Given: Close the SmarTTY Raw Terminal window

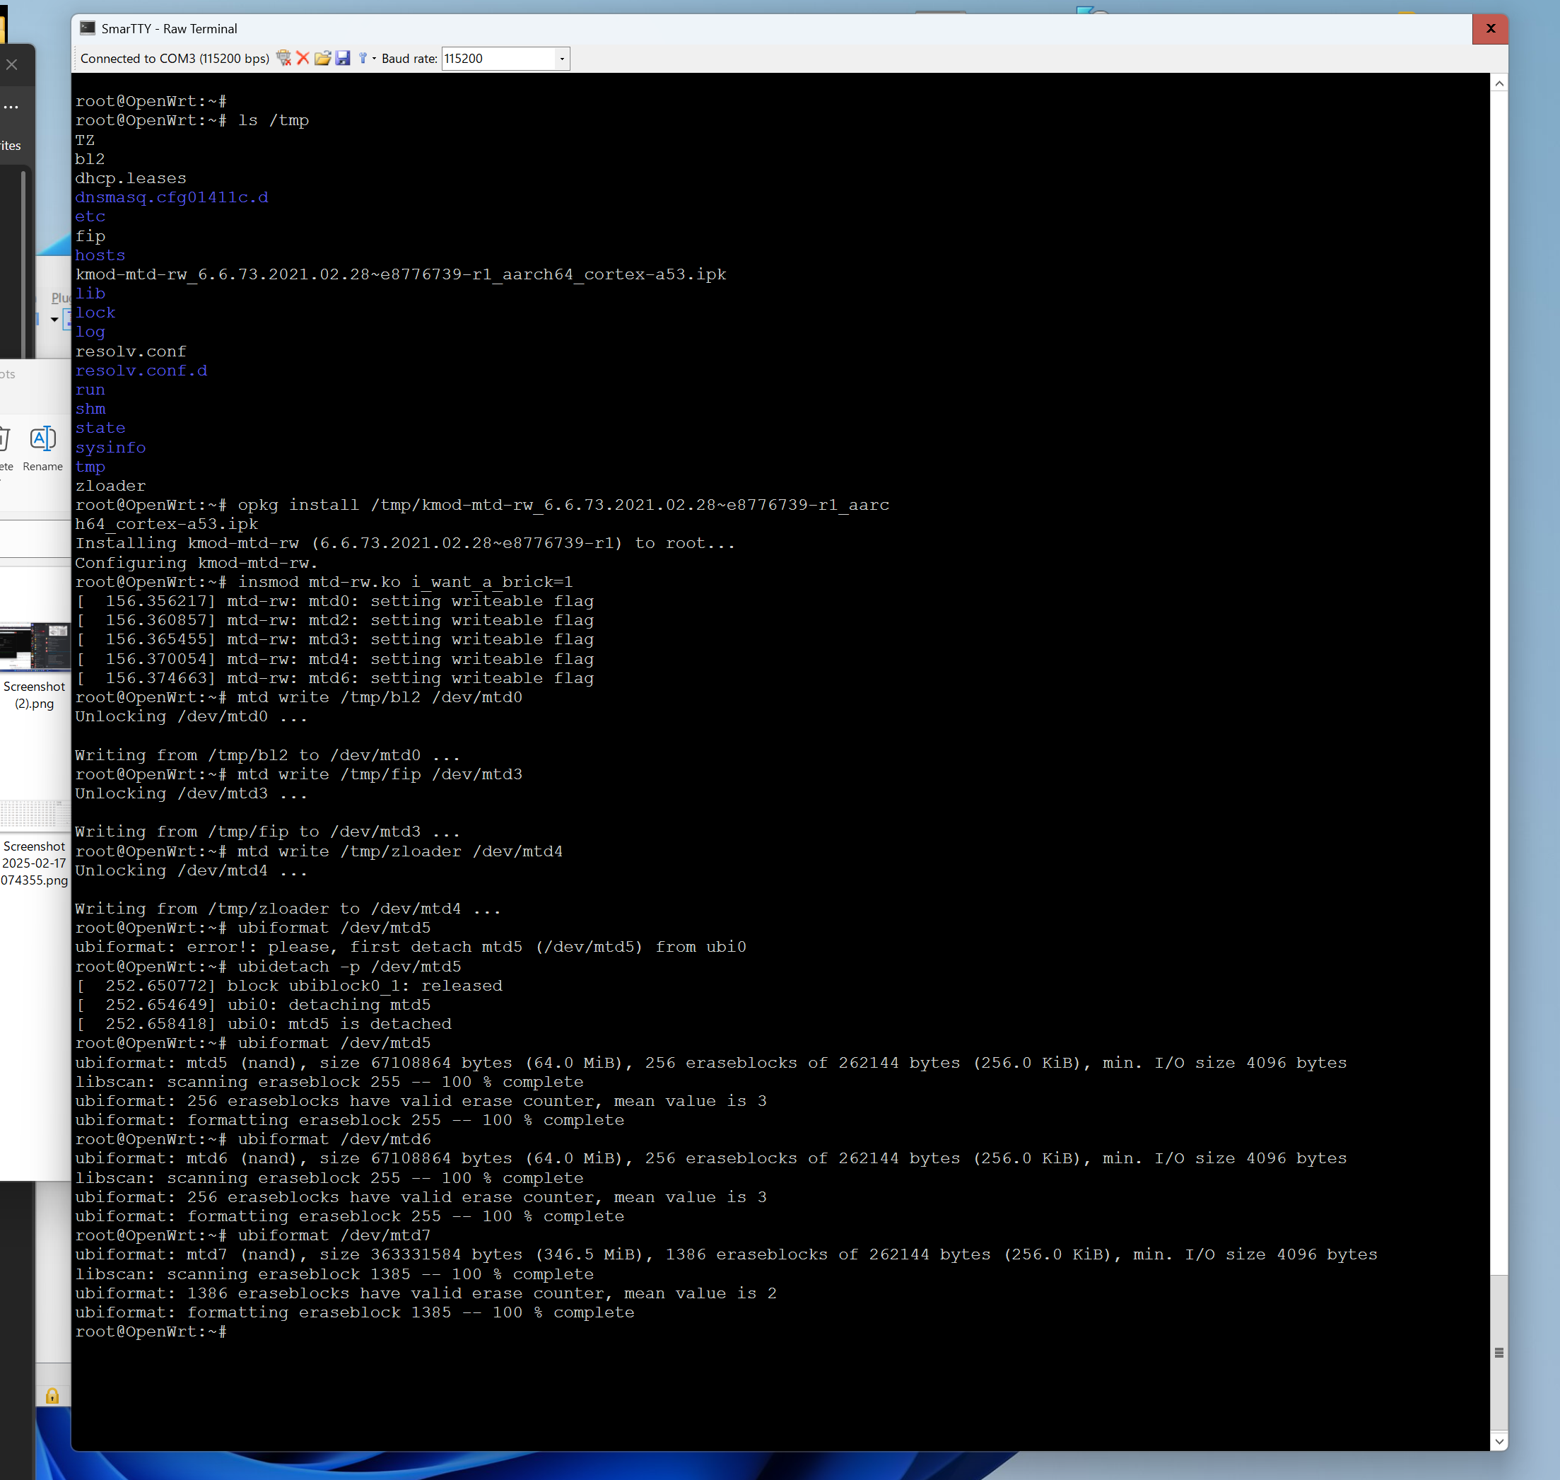Looking at the screenshot, I should [x=1490, y=28].
